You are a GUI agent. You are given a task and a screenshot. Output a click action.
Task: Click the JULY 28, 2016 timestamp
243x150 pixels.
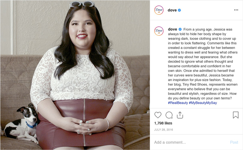163,130
